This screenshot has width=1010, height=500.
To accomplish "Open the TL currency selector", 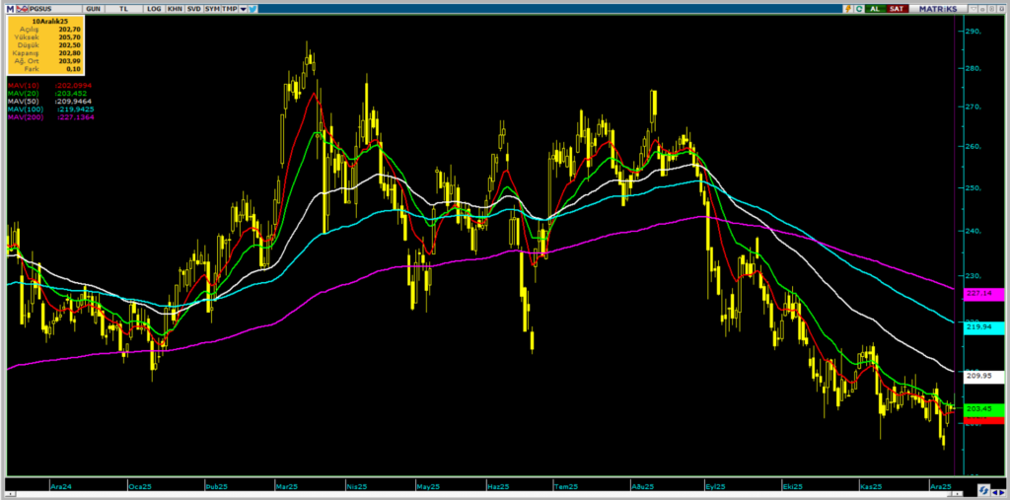I will pos(123,8).
